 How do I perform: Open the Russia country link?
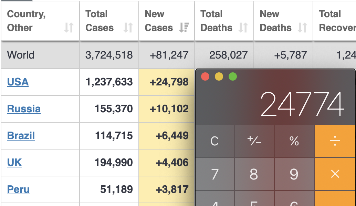coord(24,109)
